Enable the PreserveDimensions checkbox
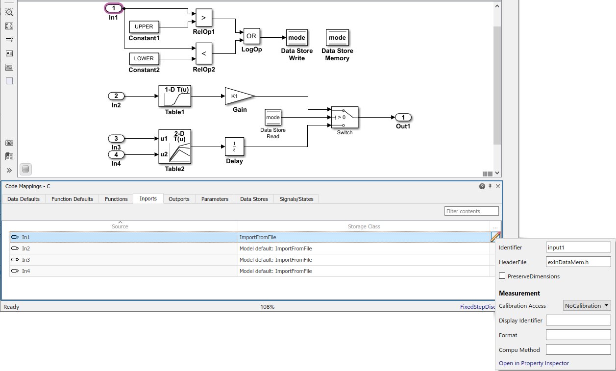616x371 pixels. coord(502,276)
